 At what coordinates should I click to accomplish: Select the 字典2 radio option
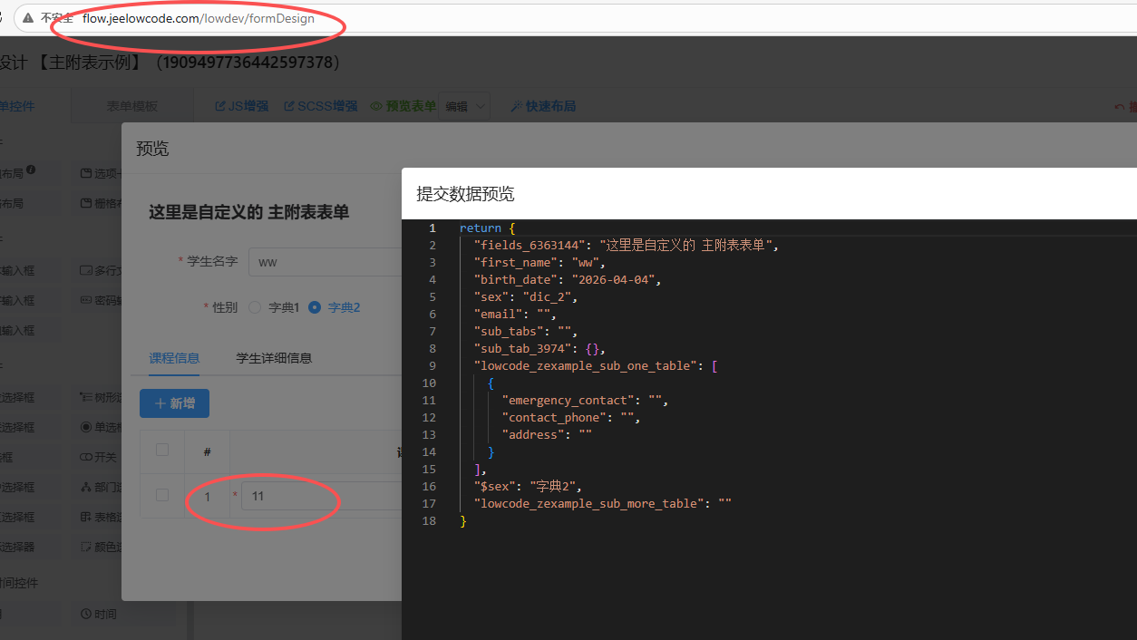(x=315, y=307)
